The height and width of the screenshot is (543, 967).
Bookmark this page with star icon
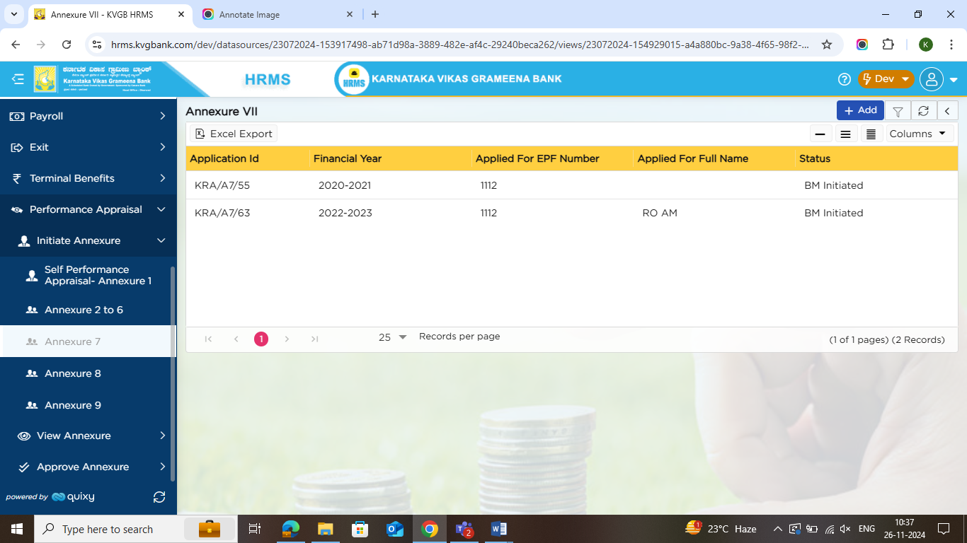pos(826,45)
